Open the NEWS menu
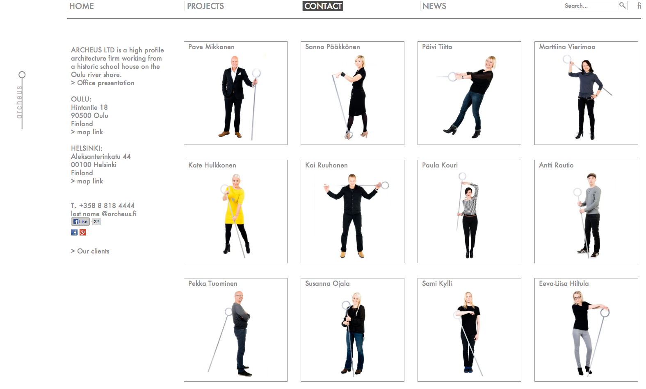 coord(434,6)
